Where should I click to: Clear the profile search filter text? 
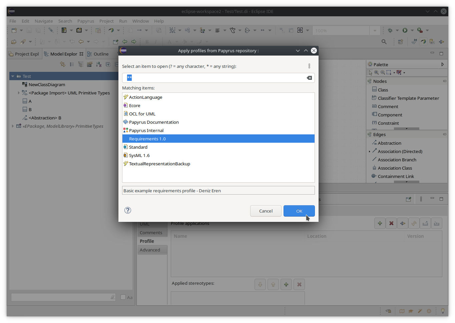point(309,78)
